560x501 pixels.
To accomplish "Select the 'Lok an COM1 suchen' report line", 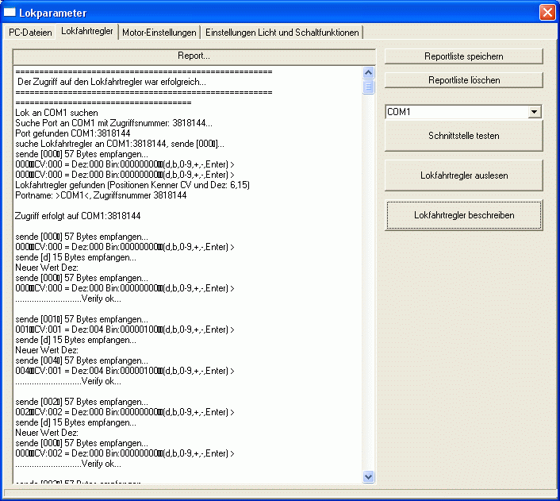I will coord(56,113).
